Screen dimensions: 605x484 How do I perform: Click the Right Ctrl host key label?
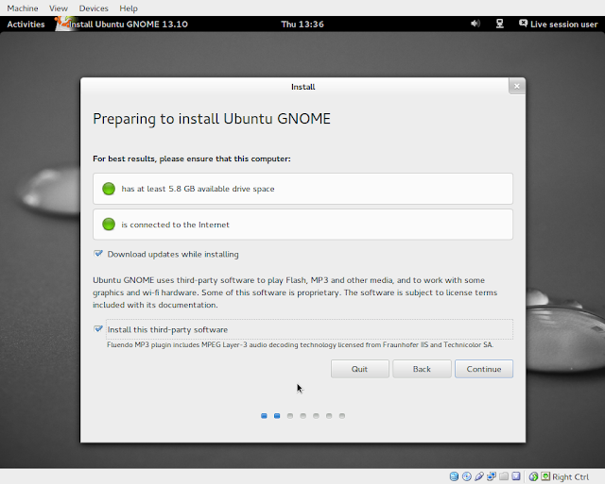pos(571,477)
